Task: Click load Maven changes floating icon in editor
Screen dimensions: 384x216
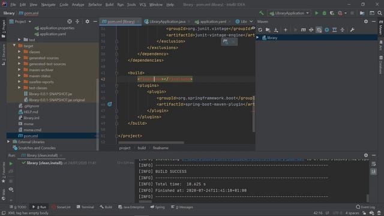Action: [226, 41]
